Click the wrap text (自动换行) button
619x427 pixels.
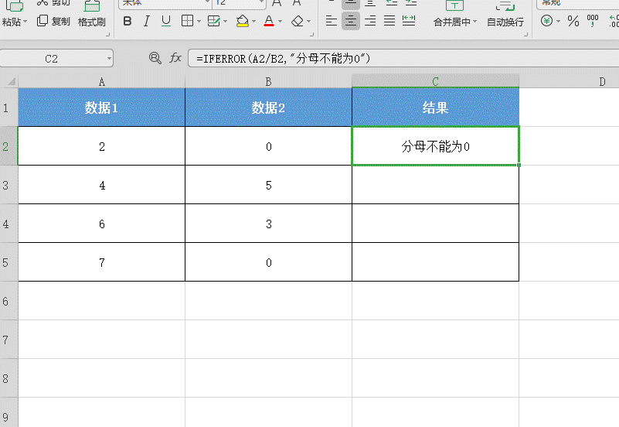coord(505,15)
